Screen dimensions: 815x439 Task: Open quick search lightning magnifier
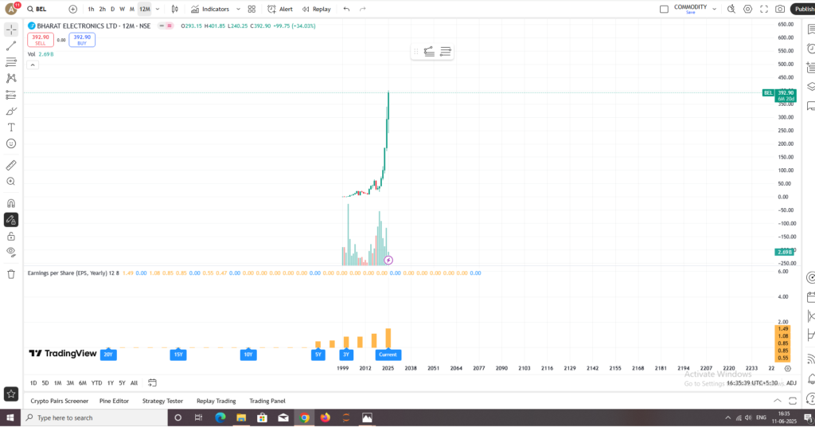[731, 9]
